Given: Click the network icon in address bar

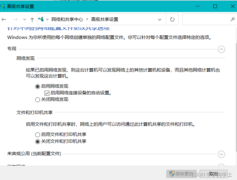Looking at the screenshot, I should (41, 19).
